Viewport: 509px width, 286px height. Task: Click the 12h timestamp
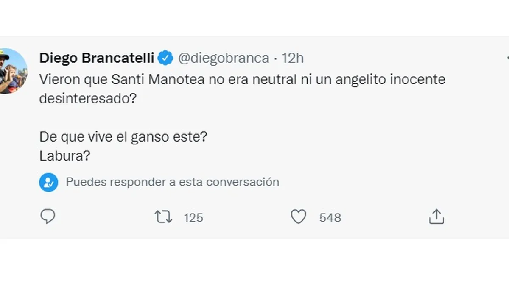293,58
